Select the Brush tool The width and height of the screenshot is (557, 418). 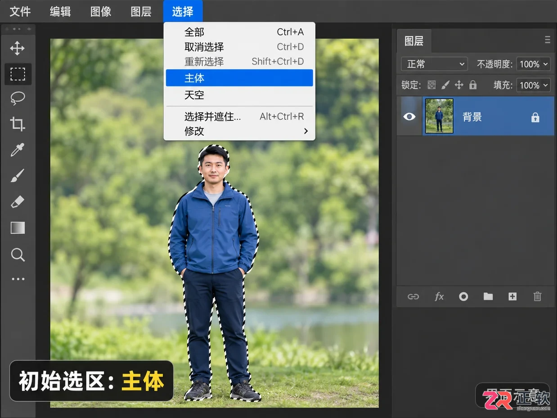pos(18,176)
